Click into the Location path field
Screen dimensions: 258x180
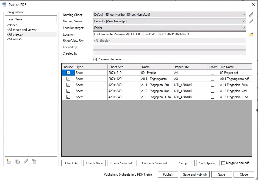point(169,34)
